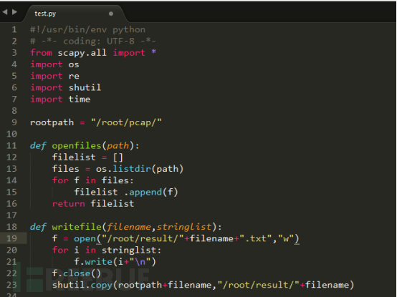Click the module name 're' on line 5
The image size is (397, 297).
tap(74, 76)
